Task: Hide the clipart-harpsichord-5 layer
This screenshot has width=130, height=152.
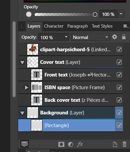Action: (119, 50)
